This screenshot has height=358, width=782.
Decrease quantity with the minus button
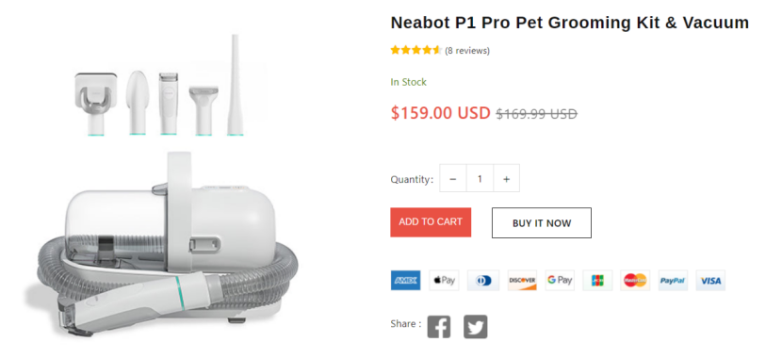tap(453, 178)
